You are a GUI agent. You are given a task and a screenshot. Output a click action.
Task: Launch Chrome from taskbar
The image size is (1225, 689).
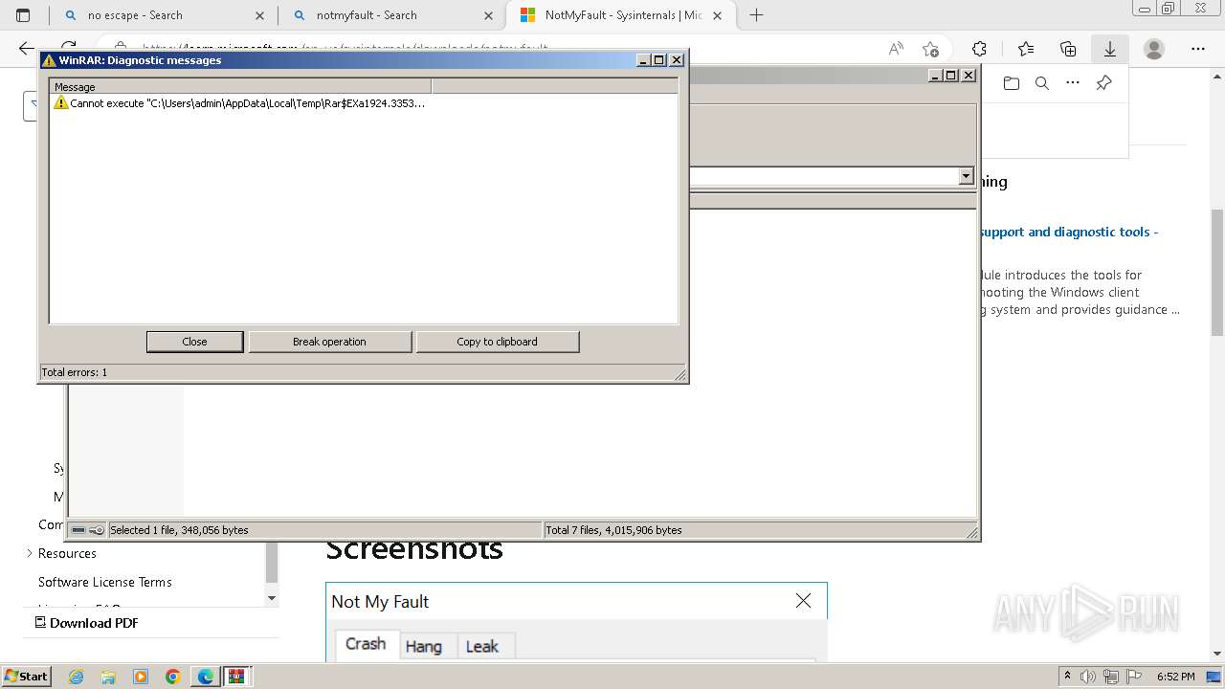tap(173, 677)
